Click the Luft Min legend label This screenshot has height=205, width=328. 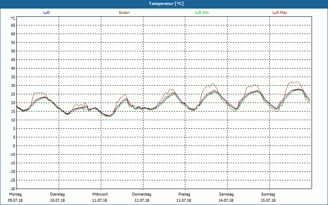coord(202,13)
